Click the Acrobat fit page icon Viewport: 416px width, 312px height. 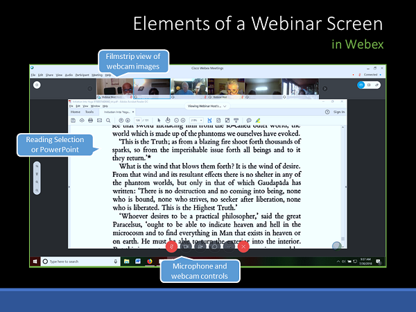(x=218, y=121)
